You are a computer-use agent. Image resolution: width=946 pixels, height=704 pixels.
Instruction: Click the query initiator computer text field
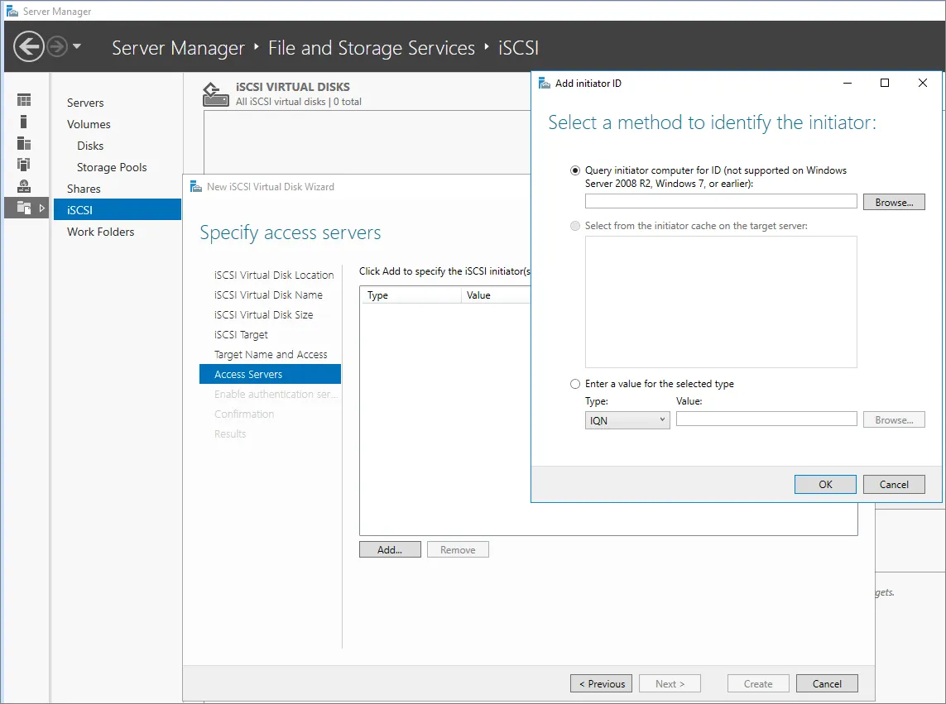pos(720,202)
